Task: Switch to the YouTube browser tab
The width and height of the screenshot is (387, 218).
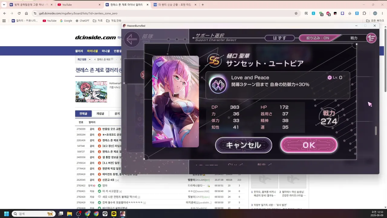Action: coord(79,5)
